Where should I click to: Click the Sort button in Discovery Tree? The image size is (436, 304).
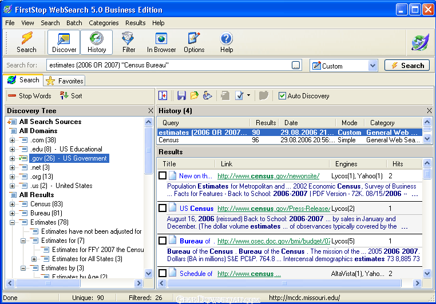pos(71,96)
